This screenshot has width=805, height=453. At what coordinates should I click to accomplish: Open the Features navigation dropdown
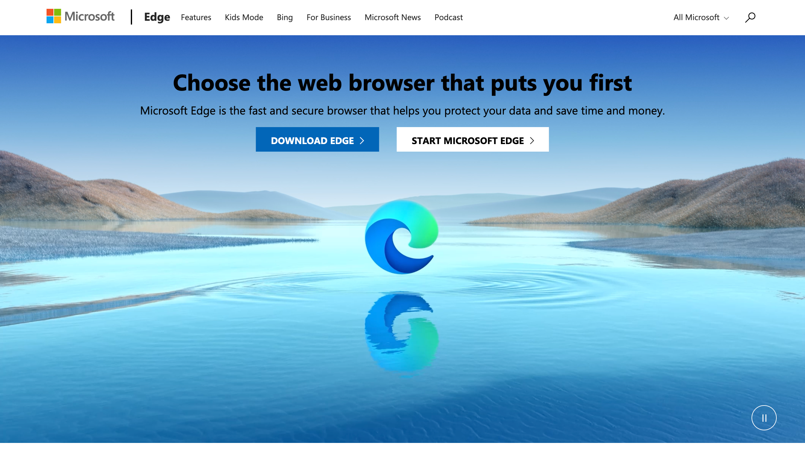196,17
